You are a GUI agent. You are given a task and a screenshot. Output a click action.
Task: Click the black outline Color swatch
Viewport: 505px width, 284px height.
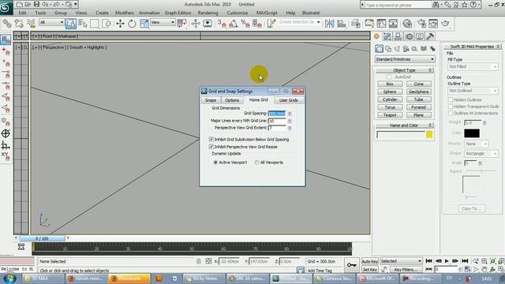[472, 133]
